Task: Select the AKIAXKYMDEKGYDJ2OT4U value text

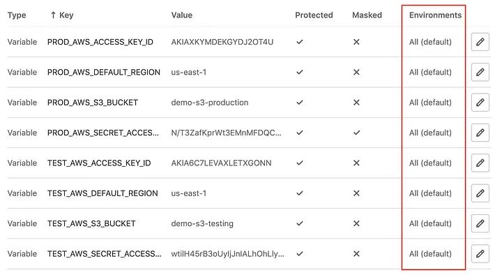Action: 222,42
